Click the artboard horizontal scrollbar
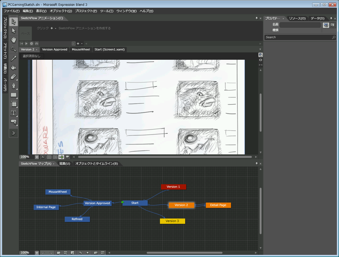The image size is (339, 257). click(x=164, y=157)
